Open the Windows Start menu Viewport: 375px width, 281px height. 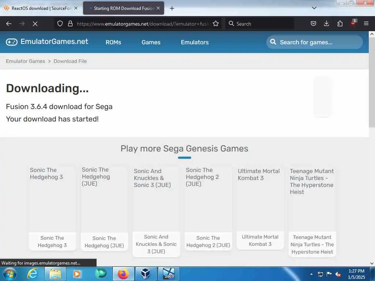point(10,274)
